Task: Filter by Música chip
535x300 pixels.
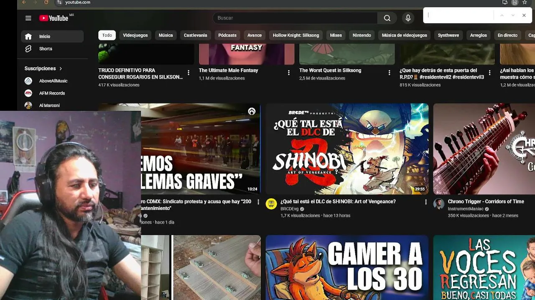Action: click(x=166, y=35)
